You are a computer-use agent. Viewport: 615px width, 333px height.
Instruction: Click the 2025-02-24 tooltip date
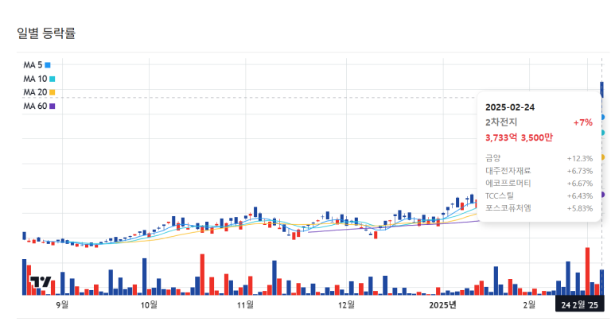[x=510, y=107]
